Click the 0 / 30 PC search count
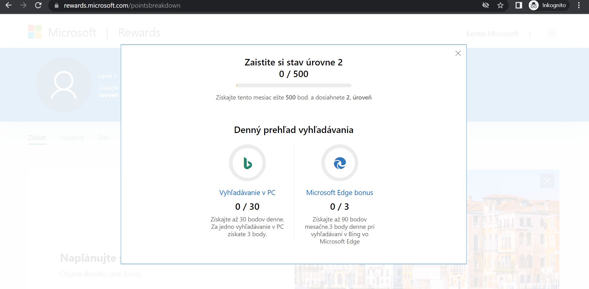Viewport: 589px width, 289px height. (x=247, y=207)
